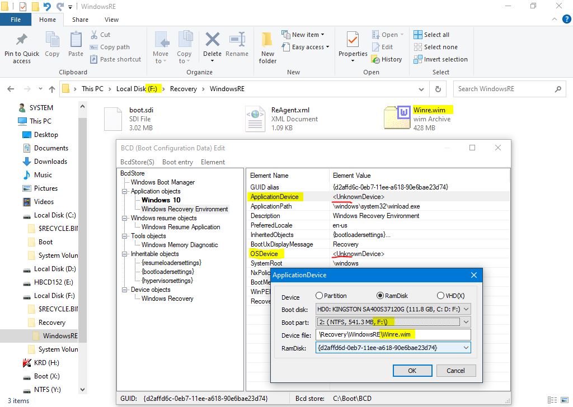The height and width of the screenshot is (407, 573).
Task: Click the Delete icon in ribbon
Action: (212, 41)
